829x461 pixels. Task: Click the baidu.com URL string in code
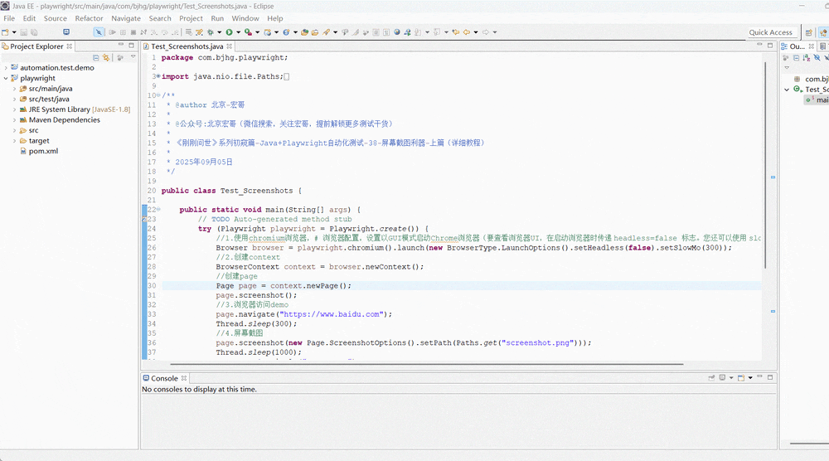332,314
